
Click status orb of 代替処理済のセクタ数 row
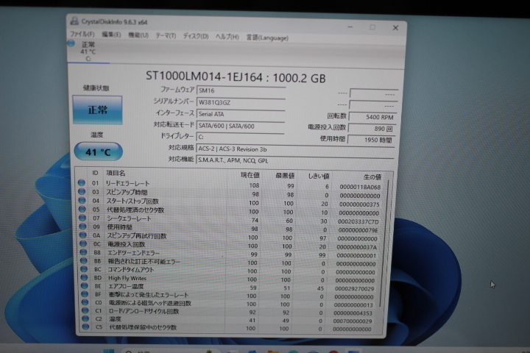tap(82, 209)
